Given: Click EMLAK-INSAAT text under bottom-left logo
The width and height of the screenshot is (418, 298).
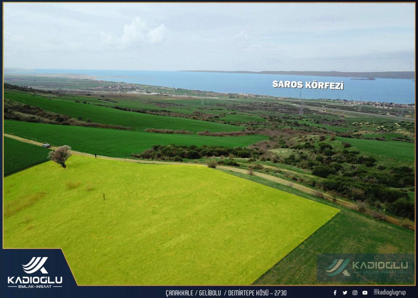Looking at the screenshot, I should tap(35, 287).
